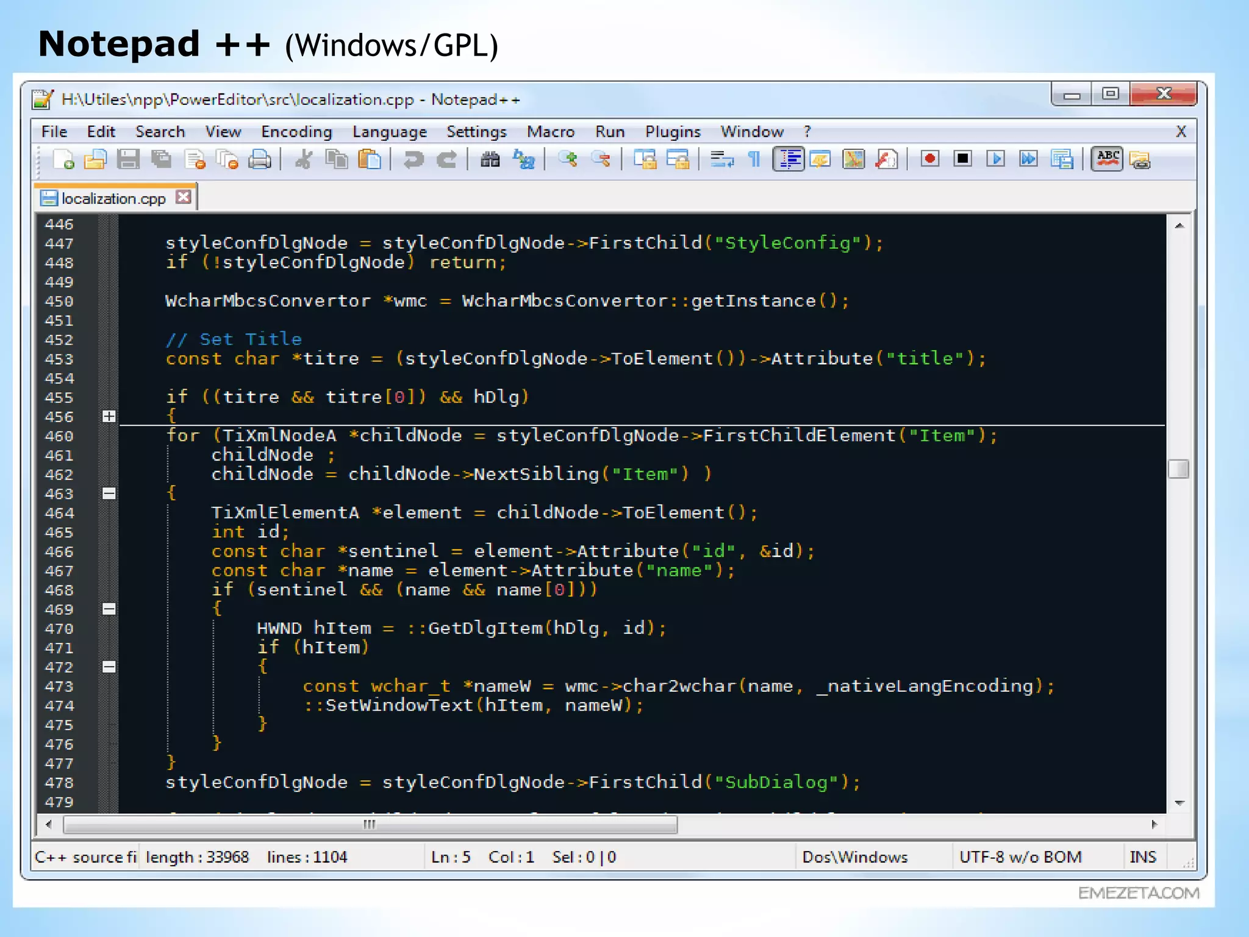
Task: Play back the recorded macro
Action: point(996,160)
